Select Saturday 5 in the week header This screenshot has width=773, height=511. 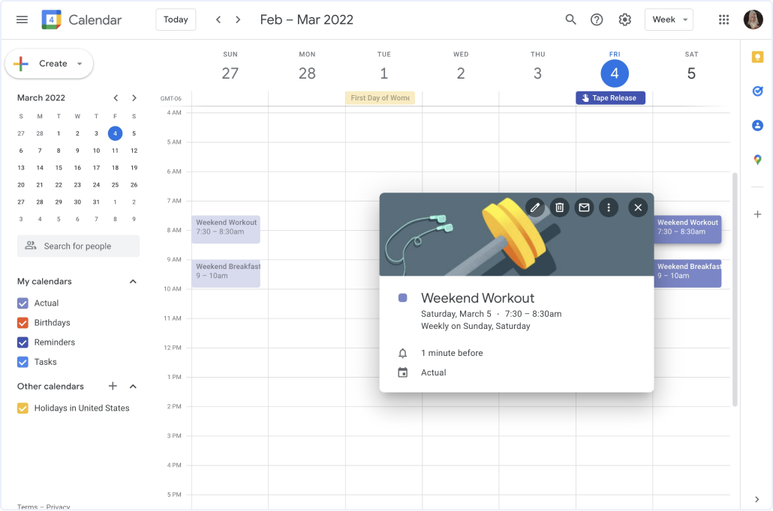[691, 73]
